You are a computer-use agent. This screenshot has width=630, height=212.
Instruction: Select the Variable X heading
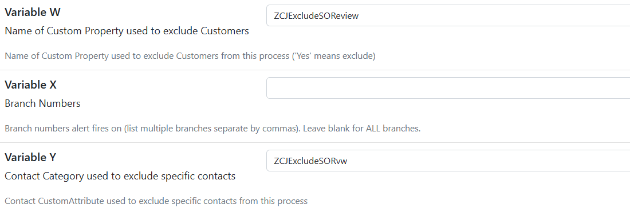click(x=31, y=85)
